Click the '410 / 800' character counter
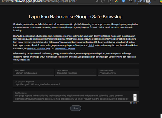This screenshot has width=162, height=118. pos(133,103)
